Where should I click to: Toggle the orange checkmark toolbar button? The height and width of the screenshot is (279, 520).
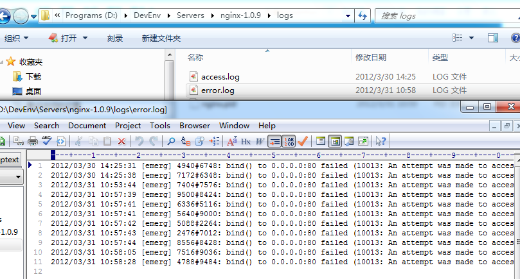coord(303,141)
